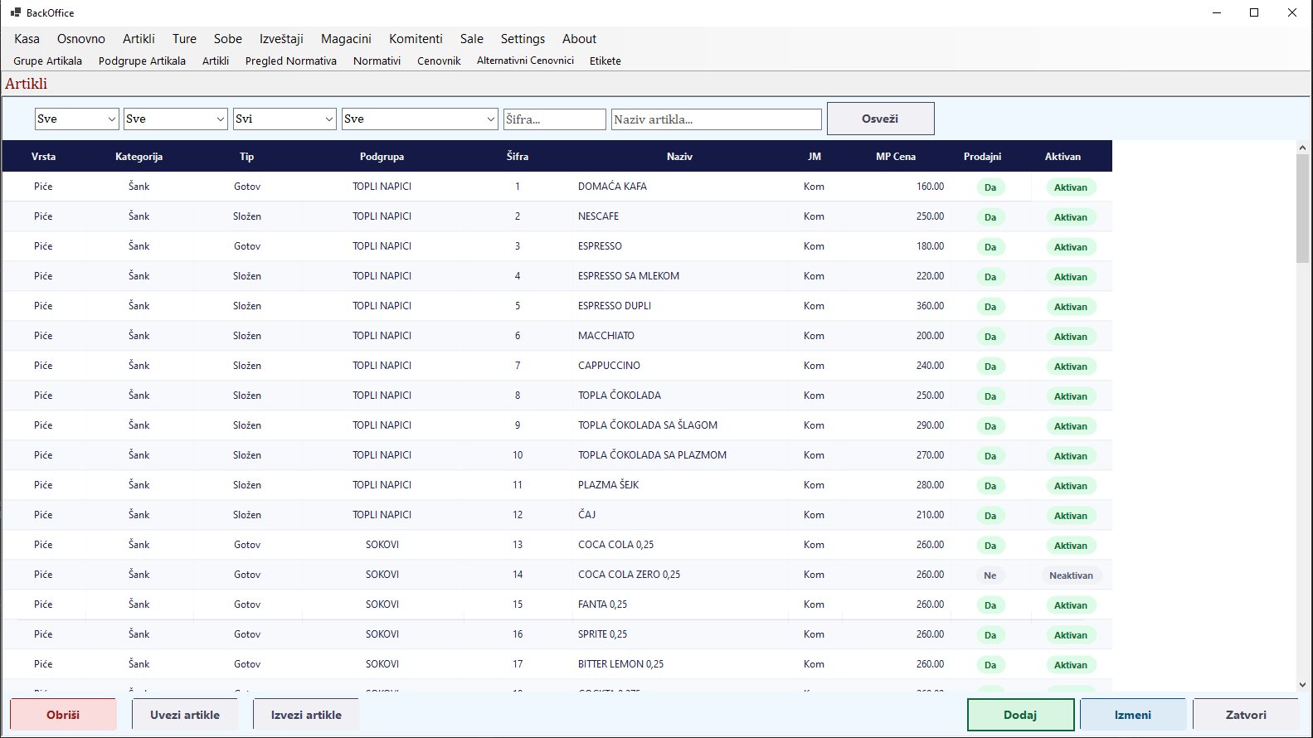Viewport: 1313px width, 738px height.
Task: Sort by the Kategorija column header
Action: point(139,156)
